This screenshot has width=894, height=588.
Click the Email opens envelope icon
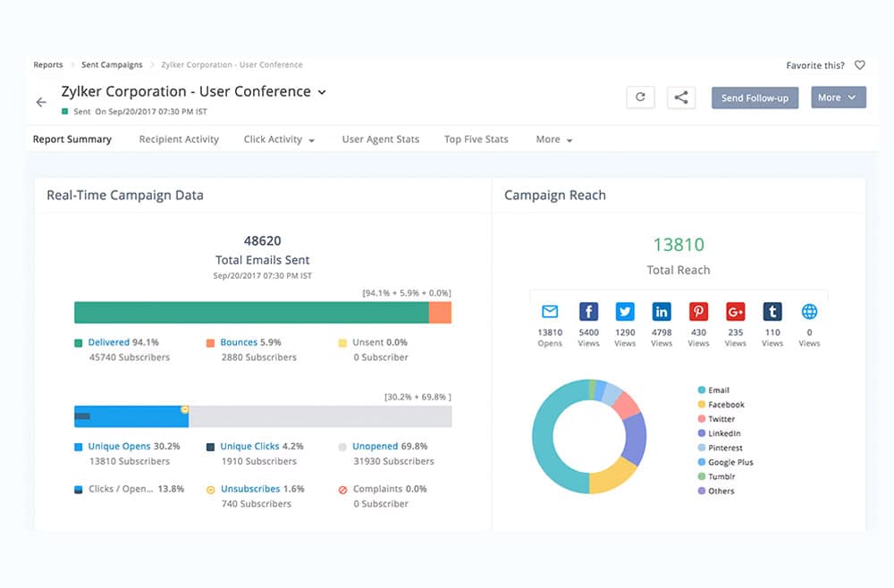pos(550,311)
